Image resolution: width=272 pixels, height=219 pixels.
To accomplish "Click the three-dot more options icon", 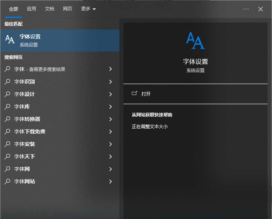I will click(246, 9).
